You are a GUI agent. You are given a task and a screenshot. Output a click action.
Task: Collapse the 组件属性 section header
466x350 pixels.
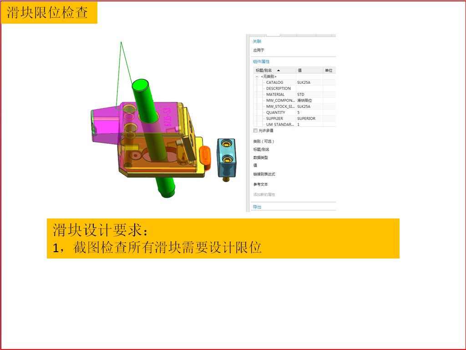click(x=261, y=61)
